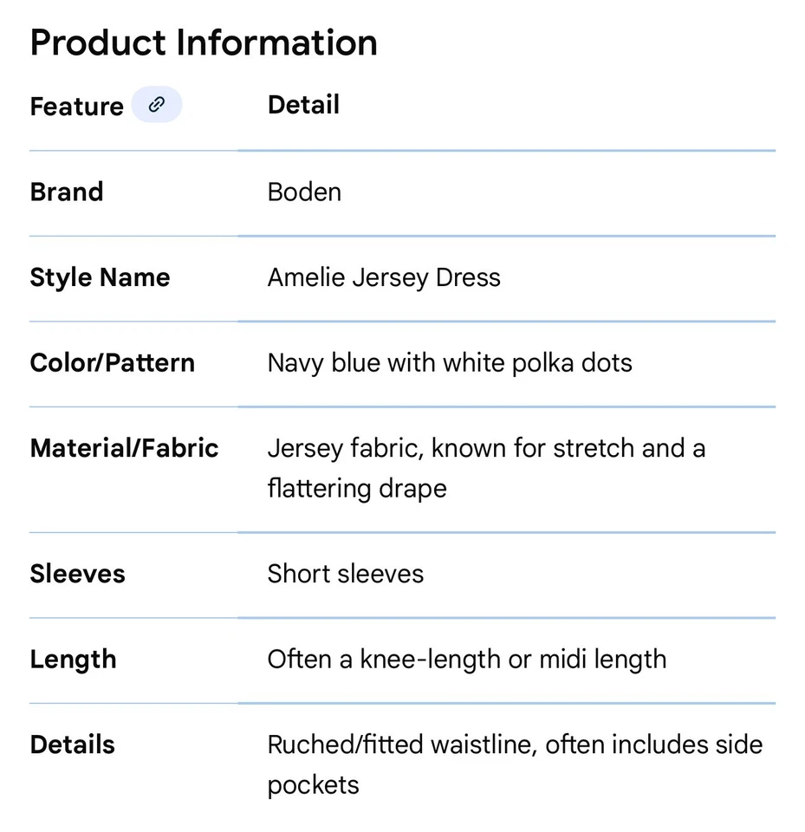Click the Short sleeves value
The image size is (805, 832).
(x=346, y=574)
